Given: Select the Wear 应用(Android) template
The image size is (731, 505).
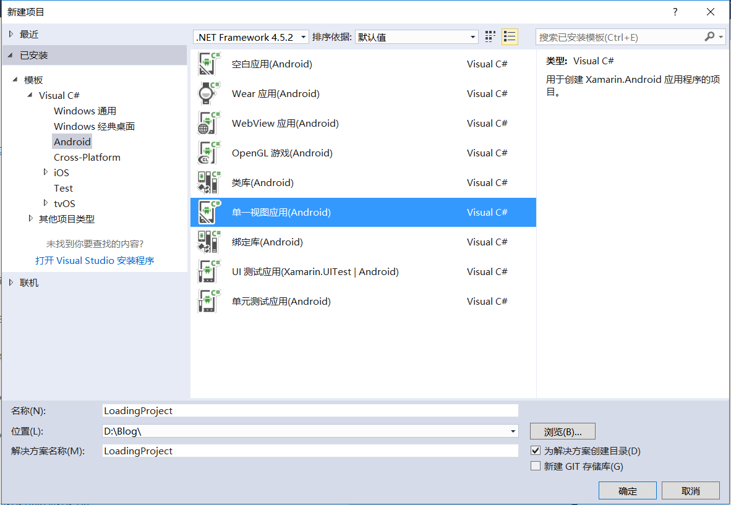Looking at the screenshot, I should [x=363, y=93].
